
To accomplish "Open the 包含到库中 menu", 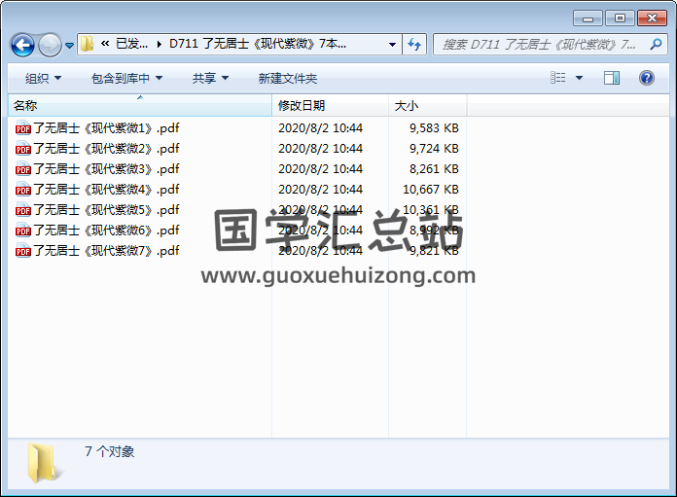I will (x=126, y=78).
